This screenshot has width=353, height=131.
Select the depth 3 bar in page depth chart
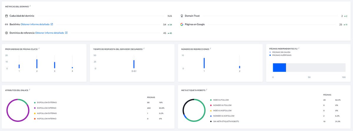click(x=54, y=65)
